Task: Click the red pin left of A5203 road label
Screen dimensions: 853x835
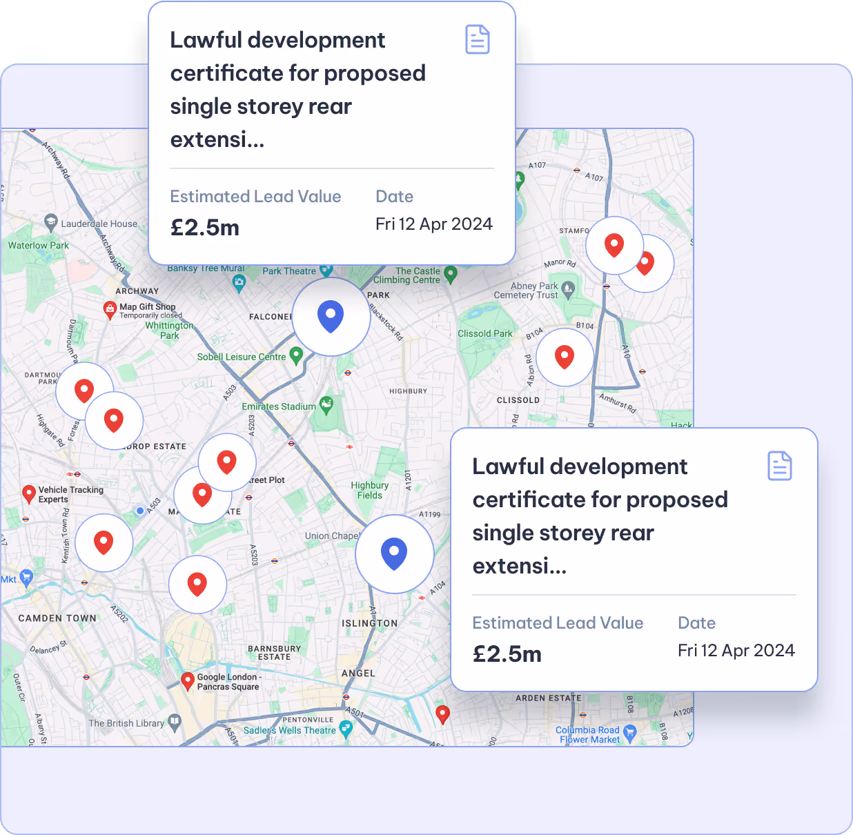Action: point(197,584)
